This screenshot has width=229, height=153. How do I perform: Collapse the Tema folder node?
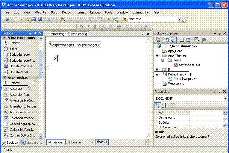click(163, 60)
